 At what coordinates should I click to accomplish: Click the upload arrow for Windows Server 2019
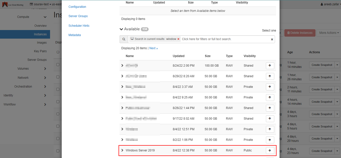click(x=270, y=150)
